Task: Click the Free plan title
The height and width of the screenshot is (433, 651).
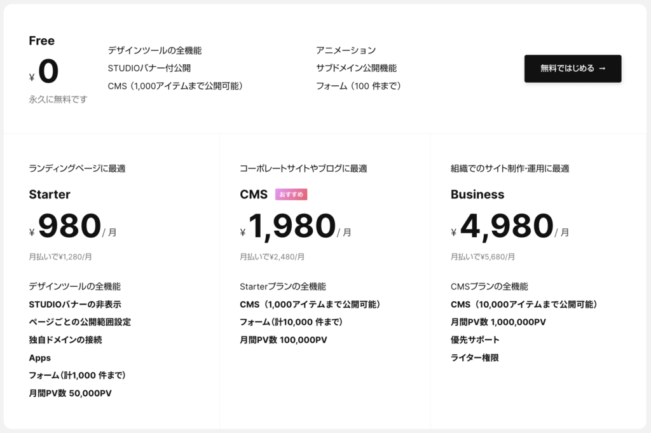Action: pos(41,41)
